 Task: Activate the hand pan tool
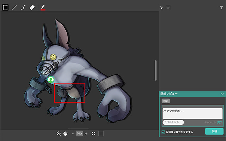(x=65, y=134)
